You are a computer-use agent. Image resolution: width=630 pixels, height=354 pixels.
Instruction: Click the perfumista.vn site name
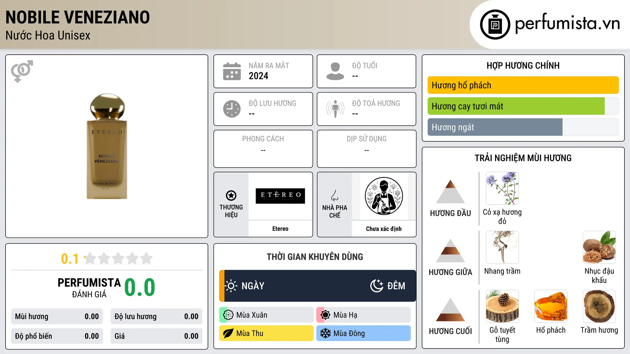tap(567, 23)
